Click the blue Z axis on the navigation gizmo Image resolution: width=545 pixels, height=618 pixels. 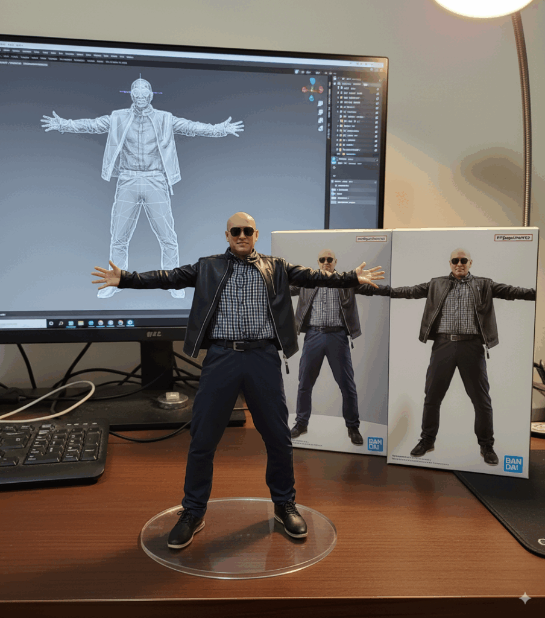(312, 81)
